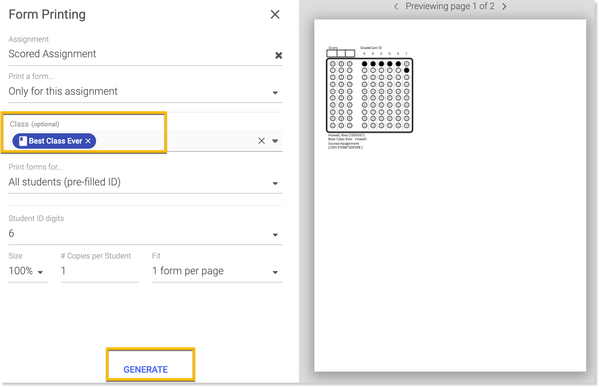
Task: Close the Form Printing dialog
Action: point(275,15)
